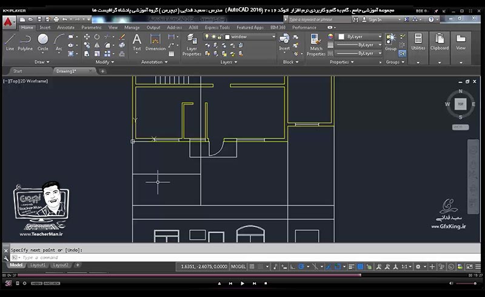The width and height of the screenshot is (485, 297).
Task: Expand the Draw panel
Action: pyautogui.click(x=42, y=62)
